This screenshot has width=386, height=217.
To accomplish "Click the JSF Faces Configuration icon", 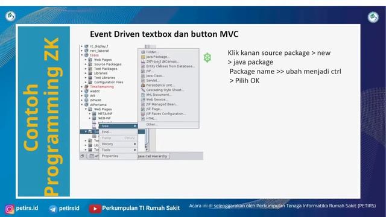I will click(x=143, y=114).
